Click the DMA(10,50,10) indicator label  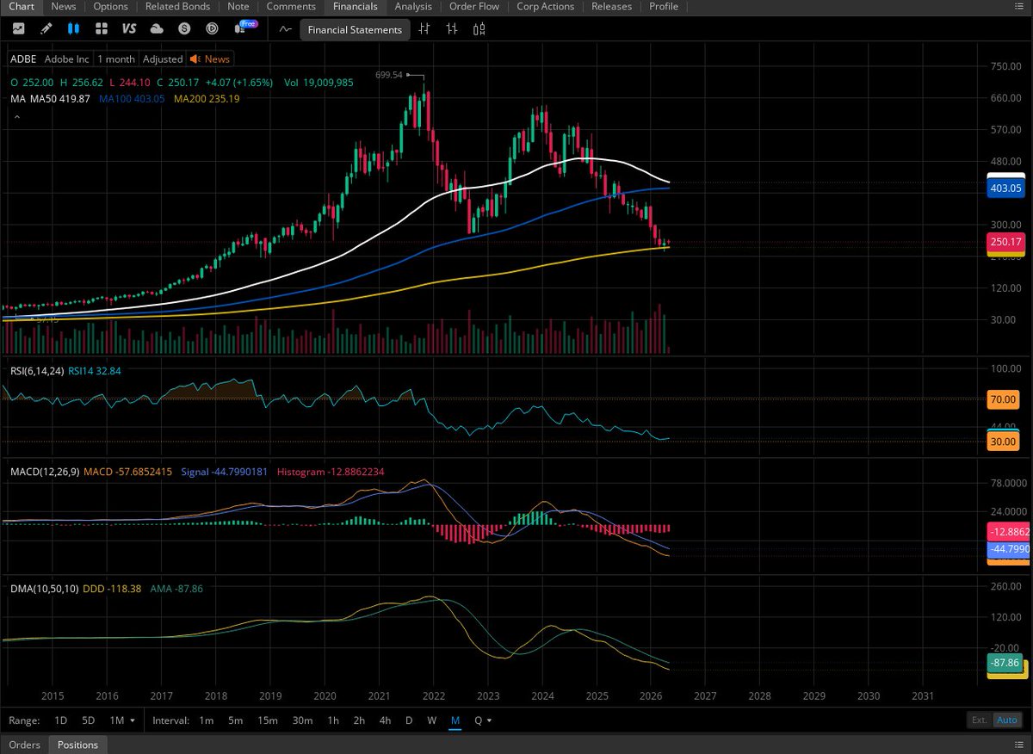(x=44, y=588)
